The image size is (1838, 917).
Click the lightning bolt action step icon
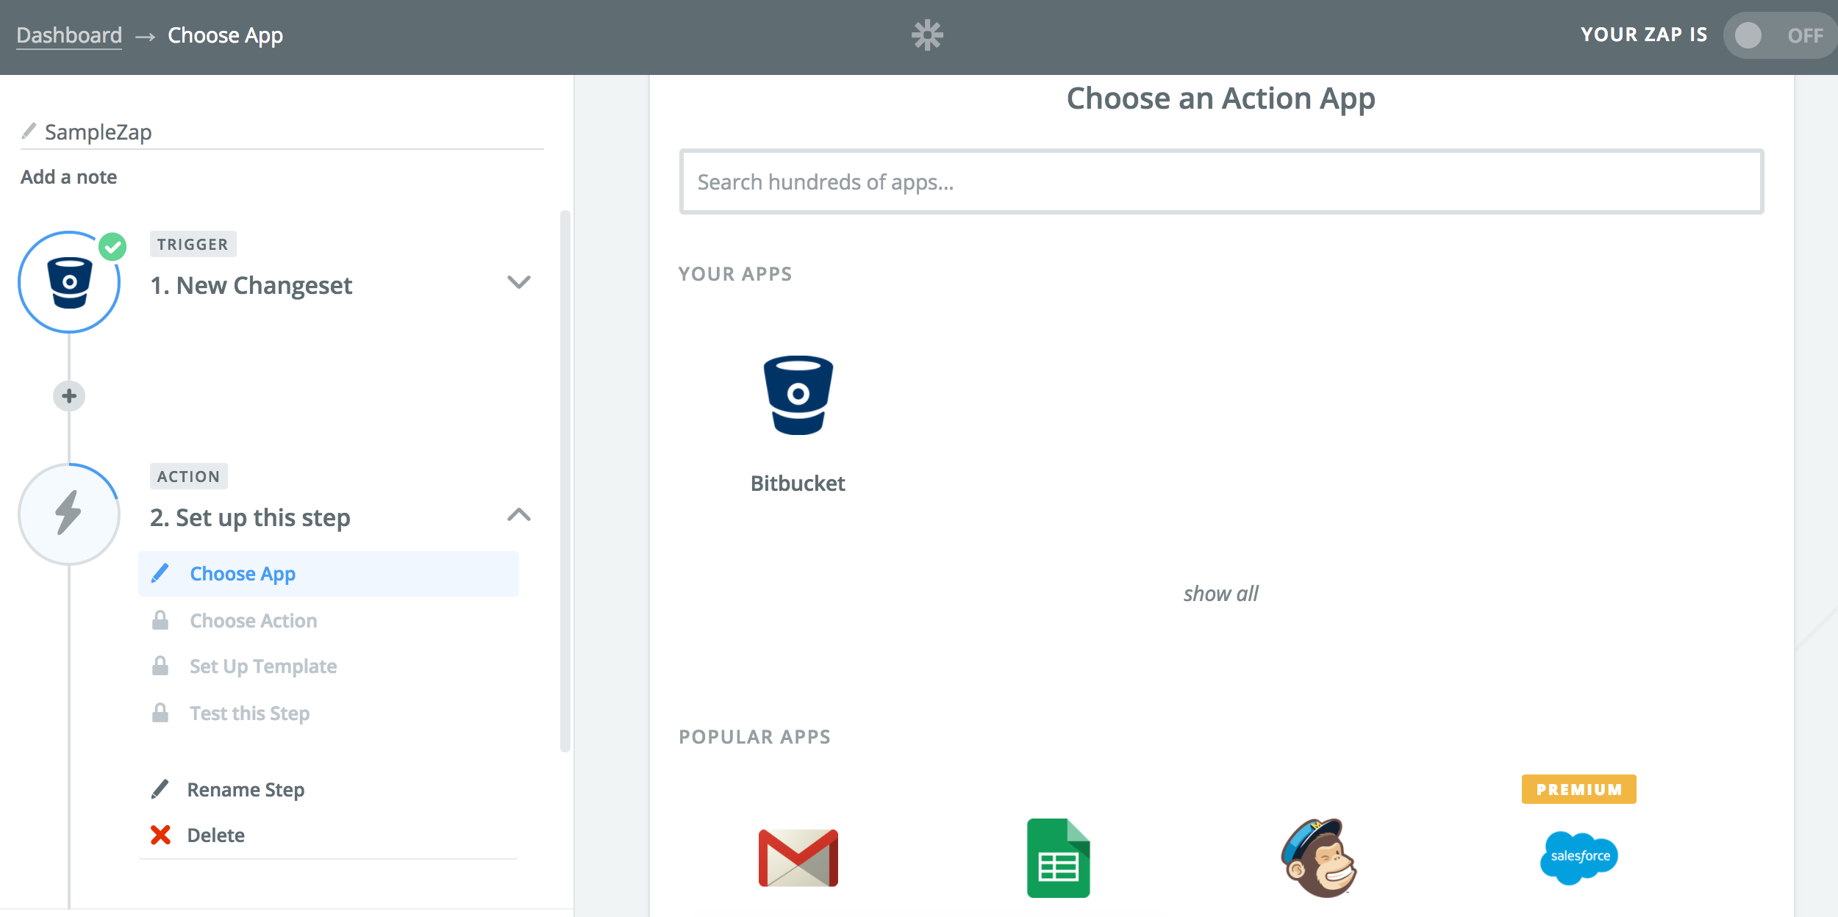pos(69,514)
